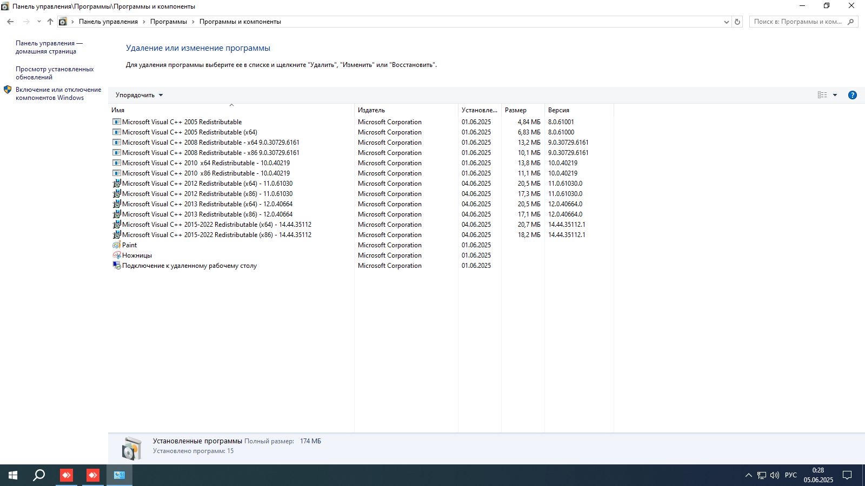Open the notification center icon
Viewport: 865px width, 486px height.
click(847, 475)
